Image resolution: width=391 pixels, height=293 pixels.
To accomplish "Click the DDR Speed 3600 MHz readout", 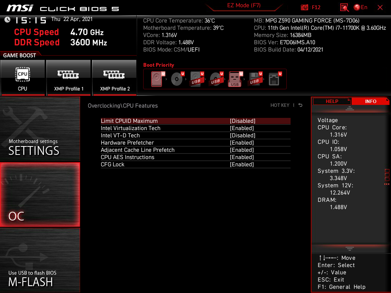I will coord(61,42).
